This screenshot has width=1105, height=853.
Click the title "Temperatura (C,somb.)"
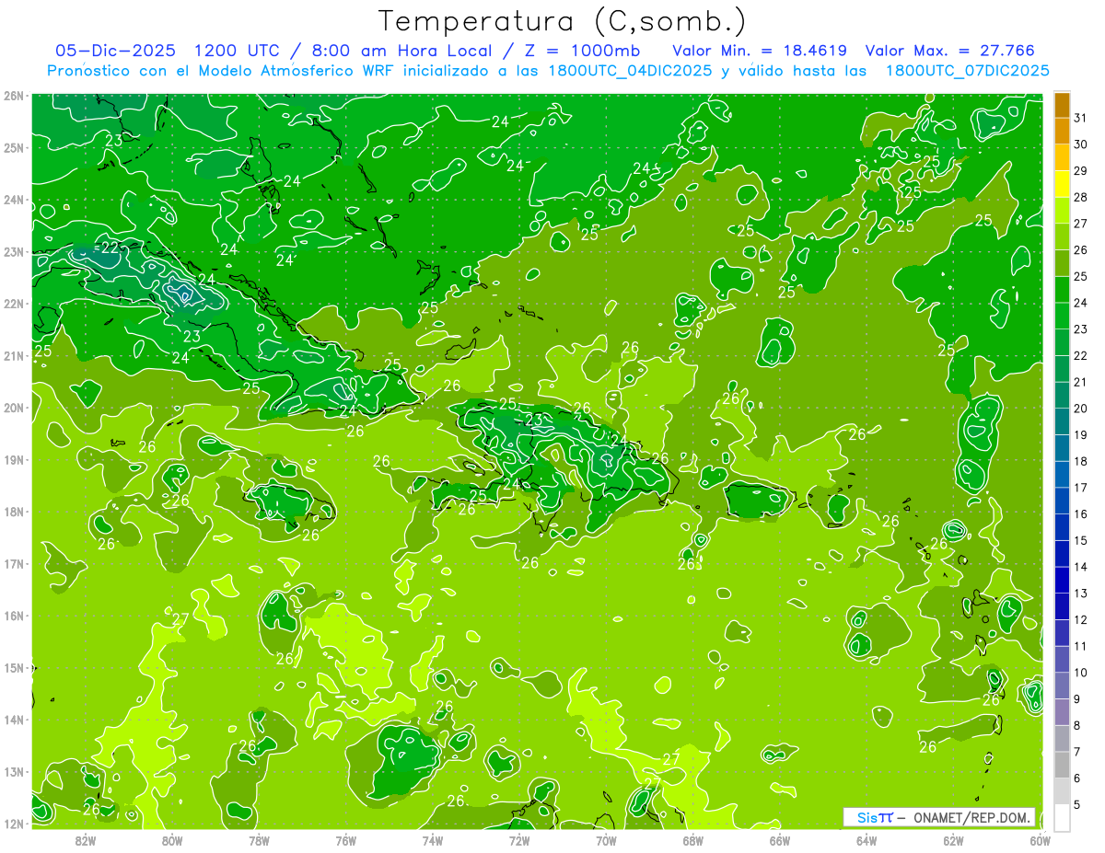pos(563,22)
